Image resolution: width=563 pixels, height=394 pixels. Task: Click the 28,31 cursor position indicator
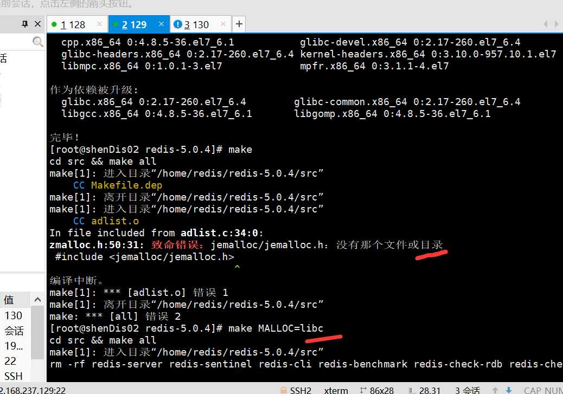click(430, 390)
